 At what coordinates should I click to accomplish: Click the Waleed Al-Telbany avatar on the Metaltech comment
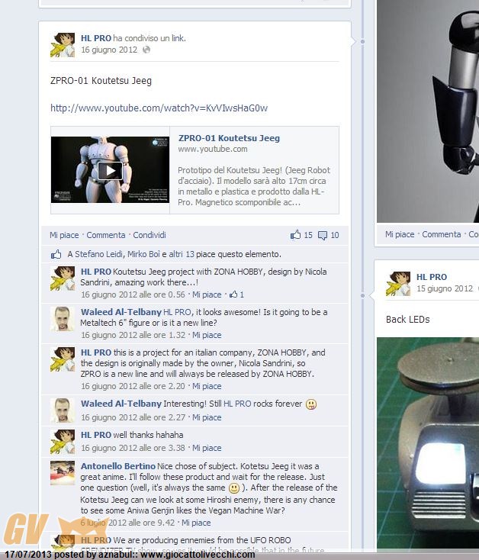tap(63, 319)
